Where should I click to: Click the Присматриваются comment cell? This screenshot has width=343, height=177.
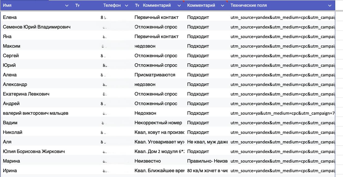tap(155, 75)
